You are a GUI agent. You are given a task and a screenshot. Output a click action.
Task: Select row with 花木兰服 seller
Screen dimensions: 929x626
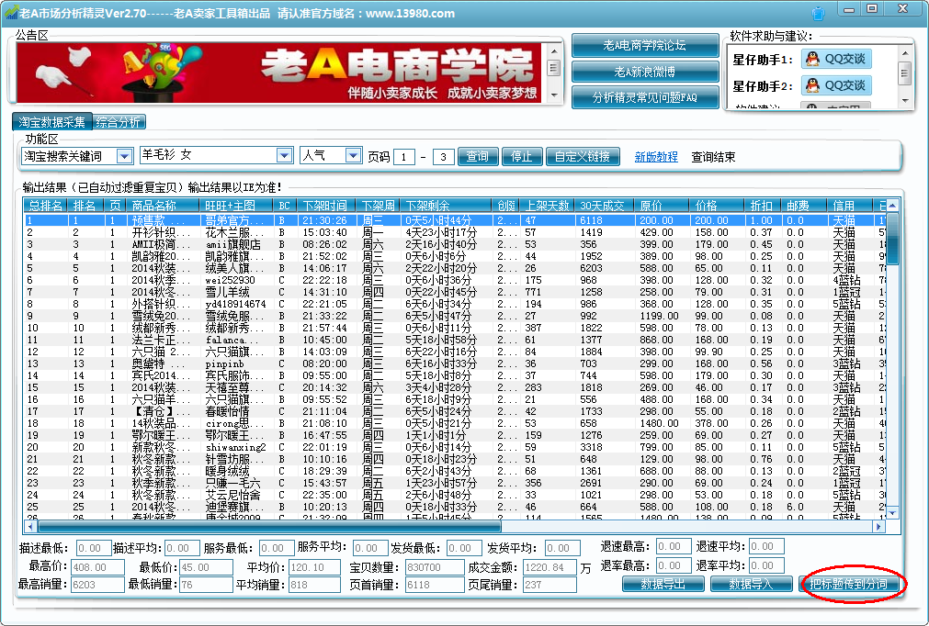(455, 232)
